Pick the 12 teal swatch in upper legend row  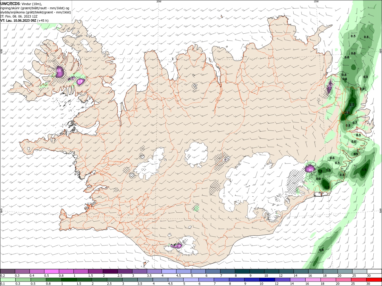point(286,271)
